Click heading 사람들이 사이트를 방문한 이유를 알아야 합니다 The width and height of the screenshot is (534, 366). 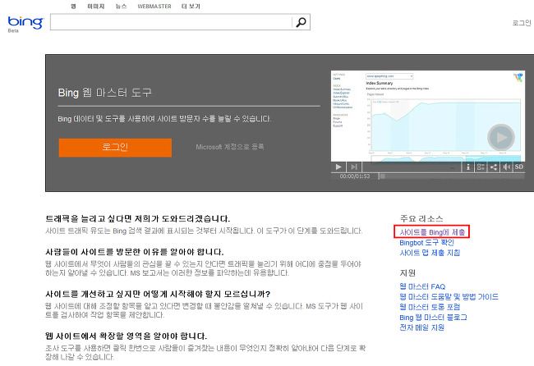[135, 252]
